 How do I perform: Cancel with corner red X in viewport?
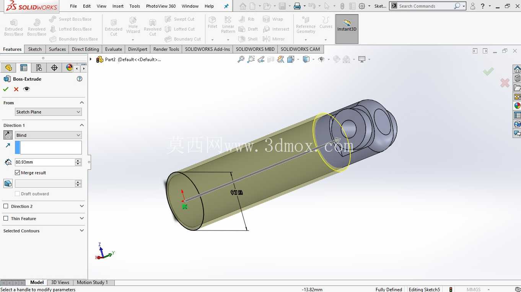505,83
